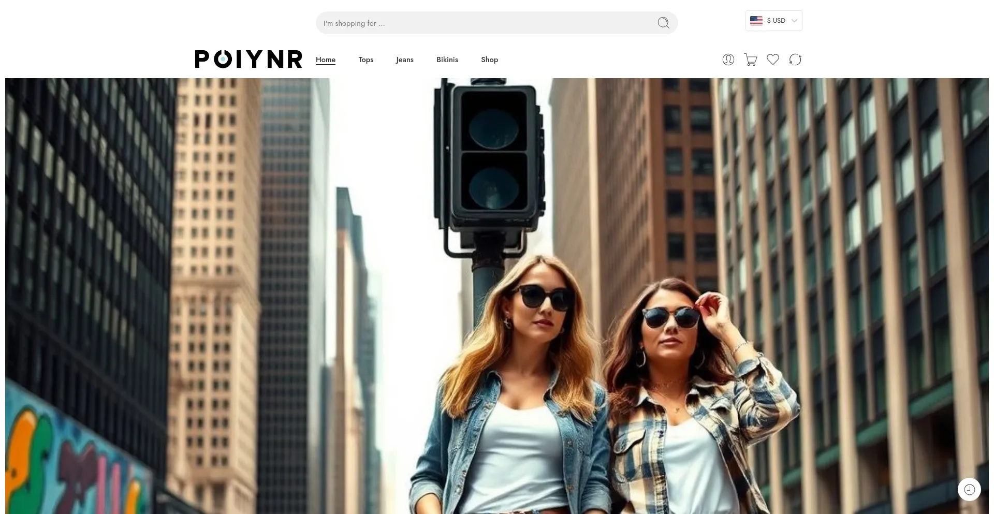Browse the Tops category
994x514 pixels.
tap(366, 60)
